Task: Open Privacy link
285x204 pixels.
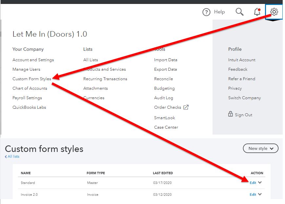Action: click(x=235, y=88)
